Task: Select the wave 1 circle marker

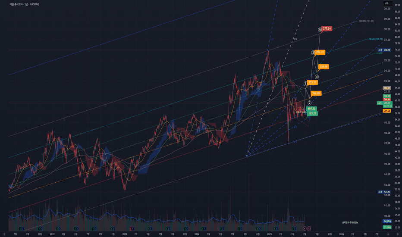Action: tap(305, 84)
